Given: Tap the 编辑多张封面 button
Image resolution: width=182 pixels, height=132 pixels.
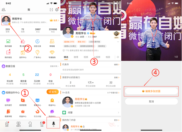Looking at the screenshot, I should (151, 91).
